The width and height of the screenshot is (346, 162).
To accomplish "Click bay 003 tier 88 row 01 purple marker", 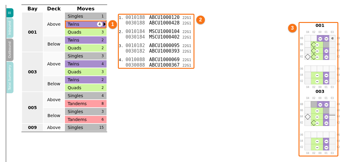I will 326,105.
